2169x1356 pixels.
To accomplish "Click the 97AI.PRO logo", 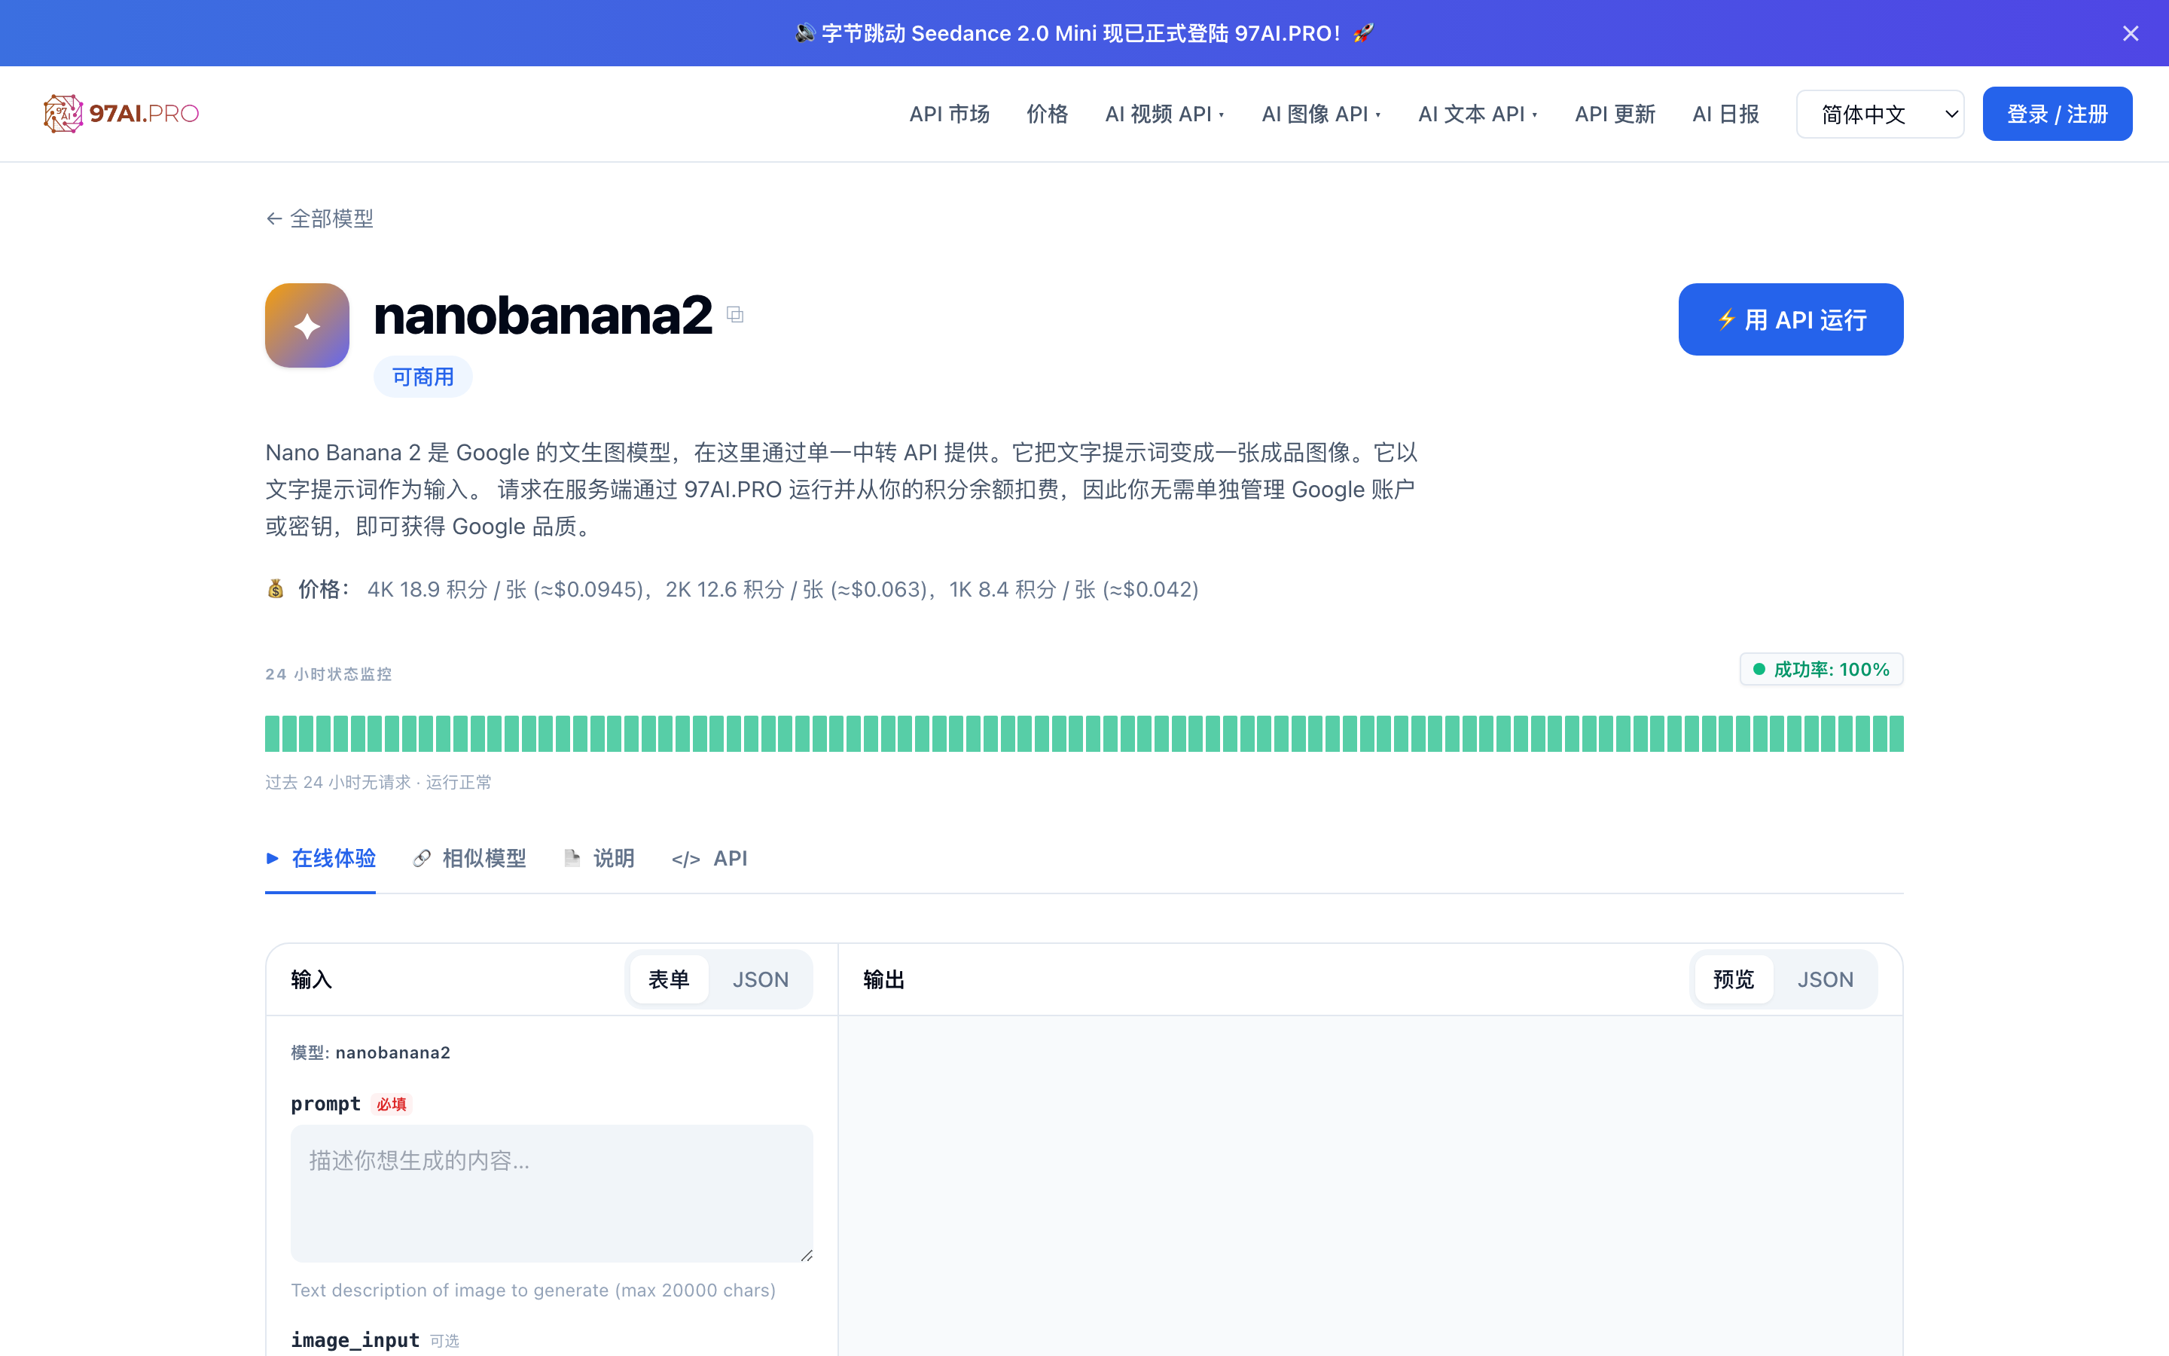I will pos(121,114).
